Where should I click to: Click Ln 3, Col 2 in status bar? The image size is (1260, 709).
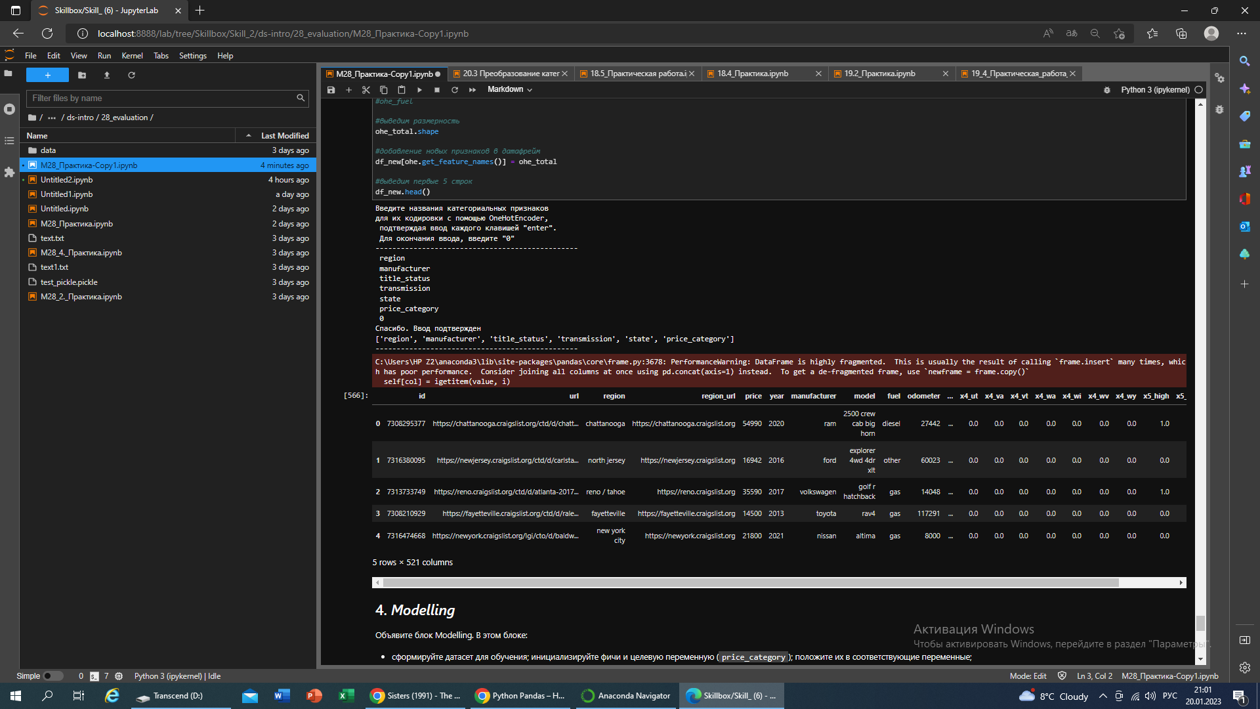1094,676
